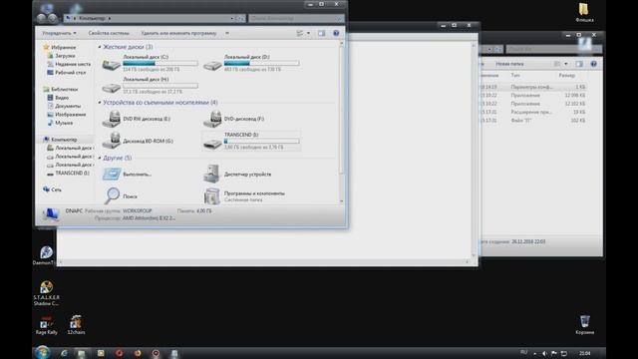The image size is (638, 359).
Task: Open the address bar history dropdown in Компьютер window
Action: coord(232,18)
